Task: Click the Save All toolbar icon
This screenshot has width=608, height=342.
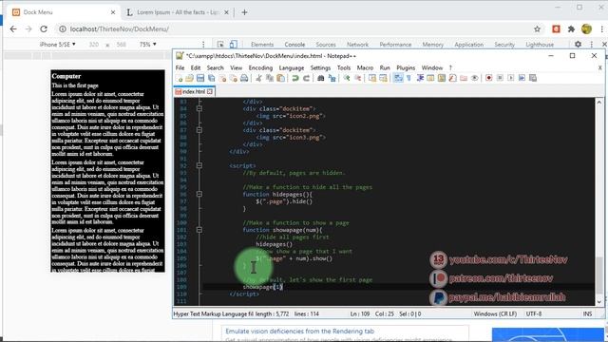Action: [x=211, y=78]
